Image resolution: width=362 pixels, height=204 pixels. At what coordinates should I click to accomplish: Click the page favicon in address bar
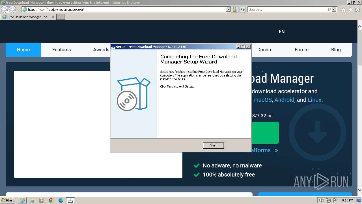pyautogui.click(x=25, y=9)
